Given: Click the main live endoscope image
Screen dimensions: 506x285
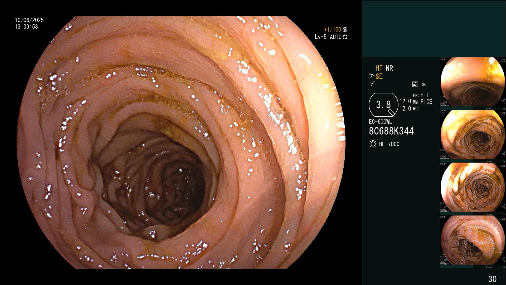Looking at the screenshot, I should (x=181, y=142).
